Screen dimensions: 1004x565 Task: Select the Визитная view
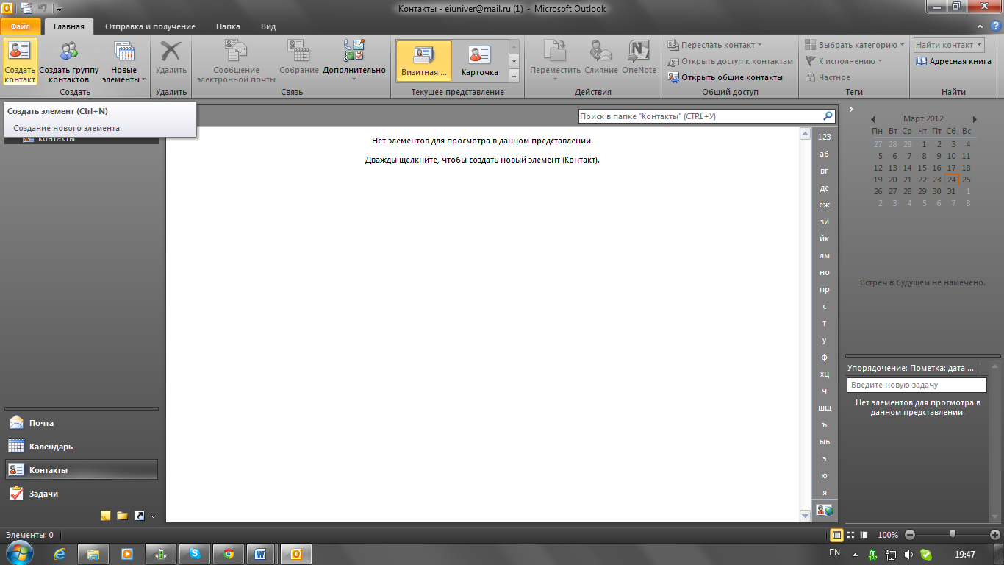click(x=424, y=61)
